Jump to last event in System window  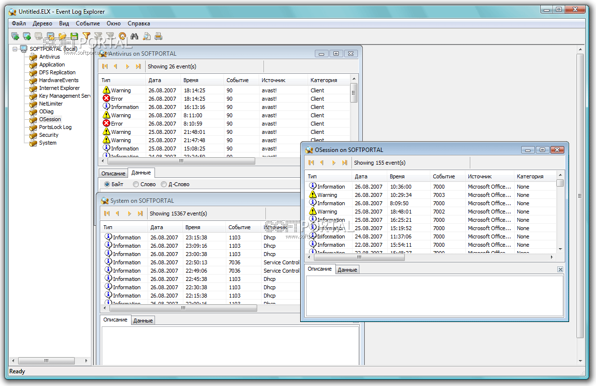[x=140, y=214]
